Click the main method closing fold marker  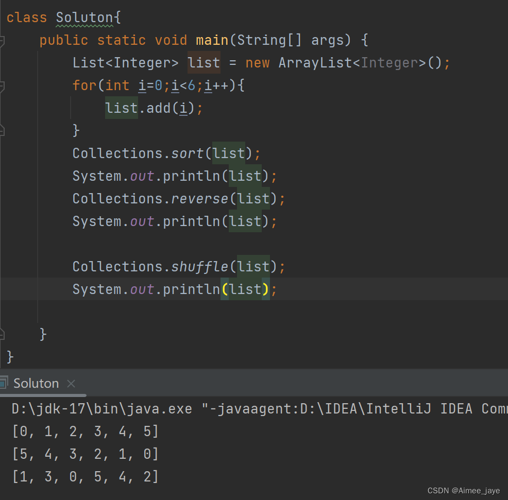(2, 335)
